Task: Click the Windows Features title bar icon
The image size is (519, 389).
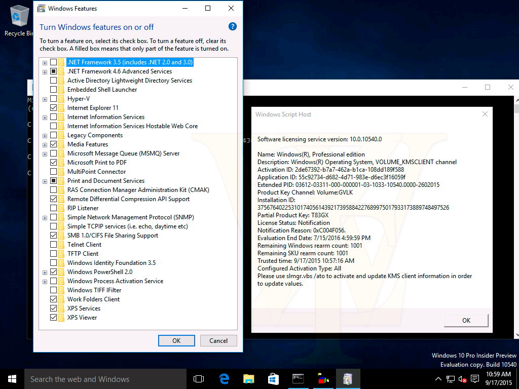Action: [x=41, y=8]
